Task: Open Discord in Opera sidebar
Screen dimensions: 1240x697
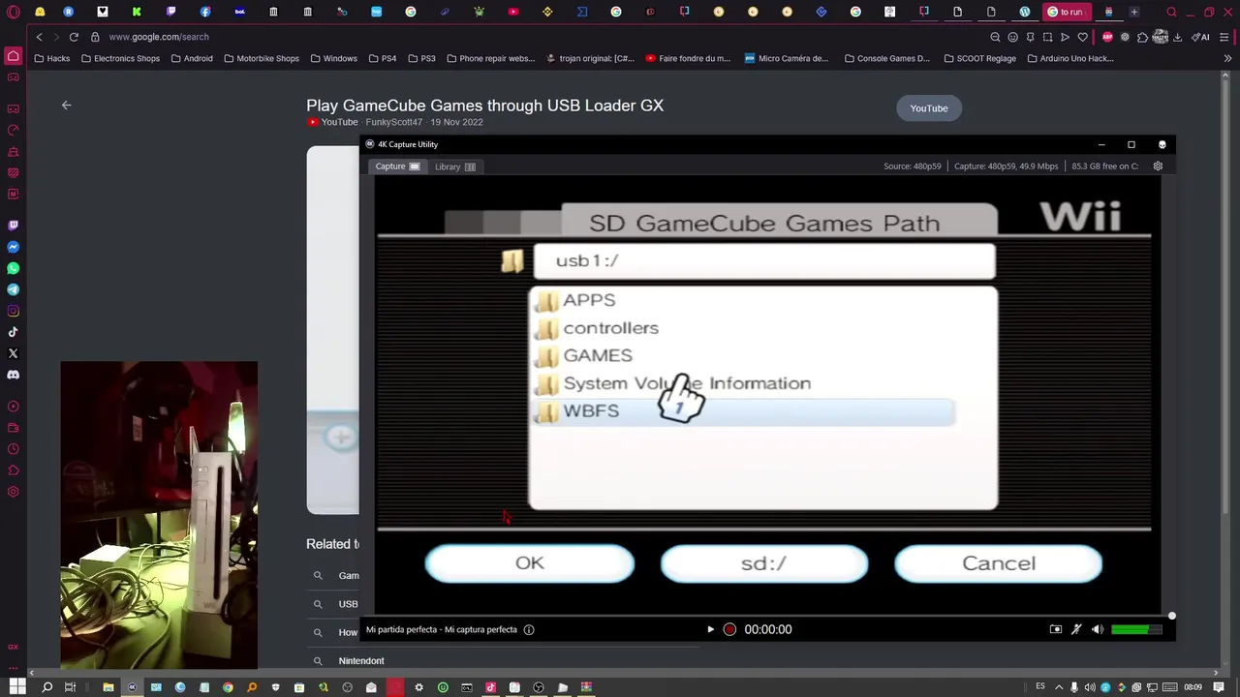Action: 13,375
